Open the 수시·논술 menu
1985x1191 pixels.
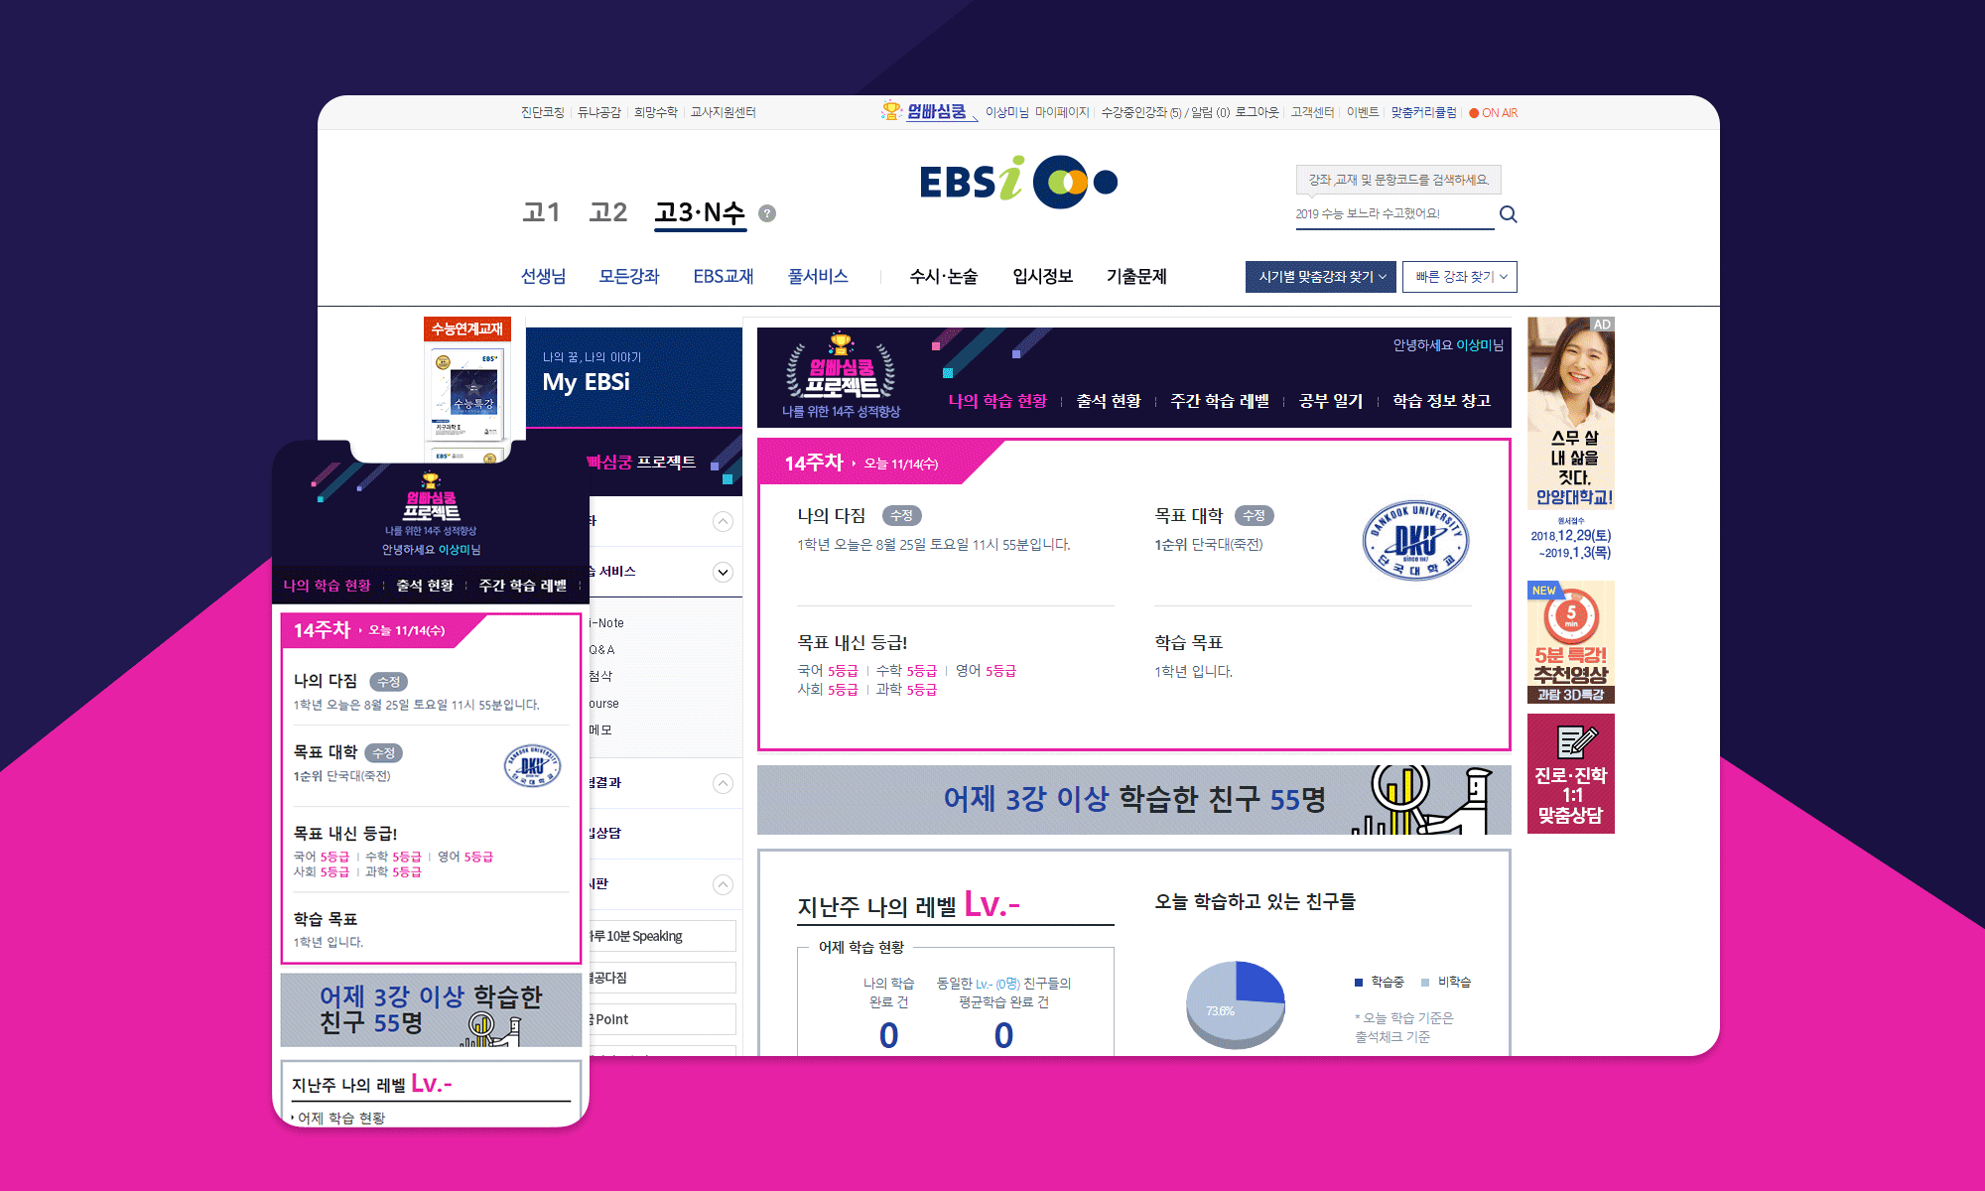click(x=944, y=277)
